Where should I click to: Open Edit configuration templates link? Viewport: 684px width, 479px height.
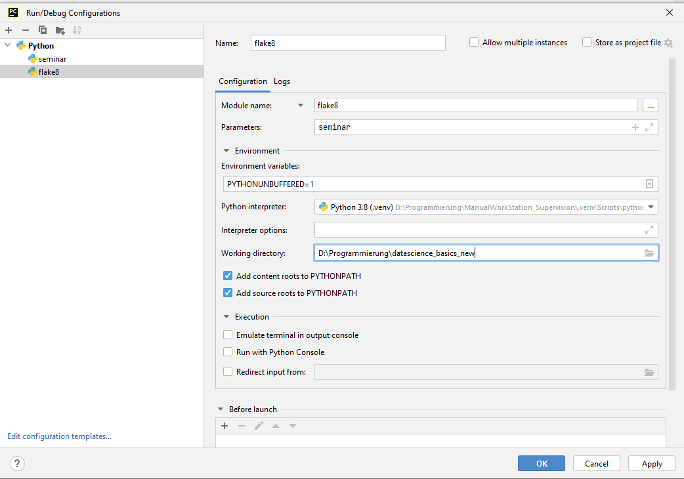click(x=59, y=436)
